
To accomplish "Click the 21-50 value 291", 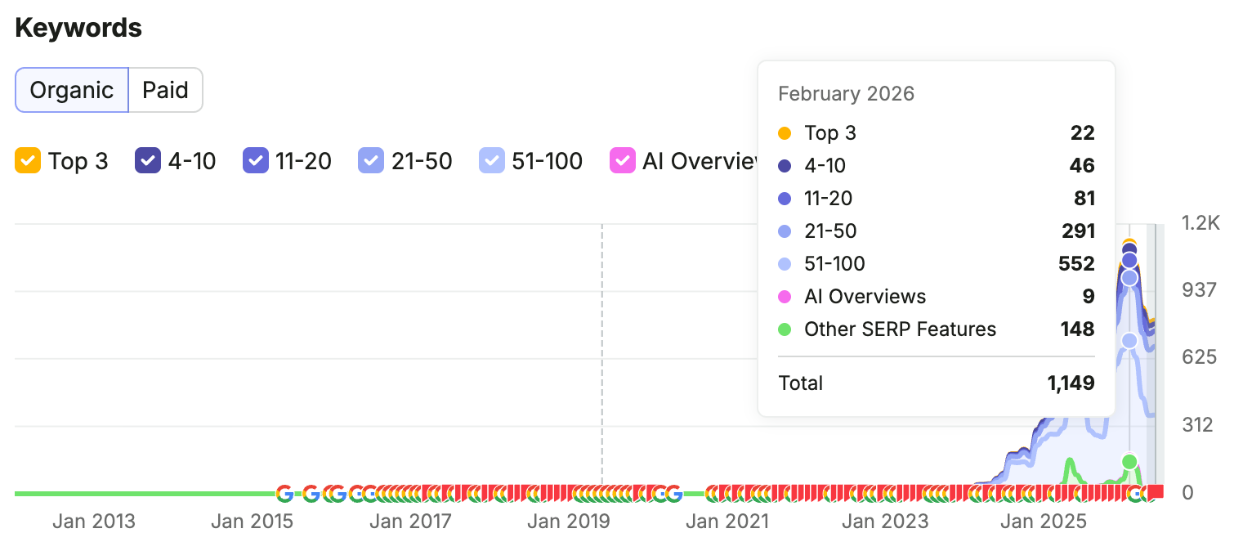I will click(1078, 231).
